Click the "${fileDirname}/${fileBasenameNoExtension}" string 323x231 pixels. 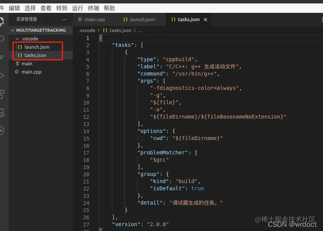pos(218,117)
